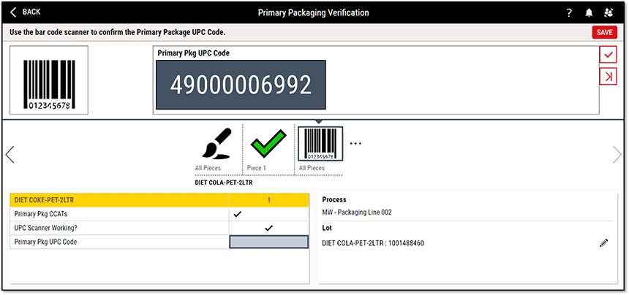Click the 4900006992 UPC code field
This screenshot has width=629, height=295.
click(x=241, y=85)
